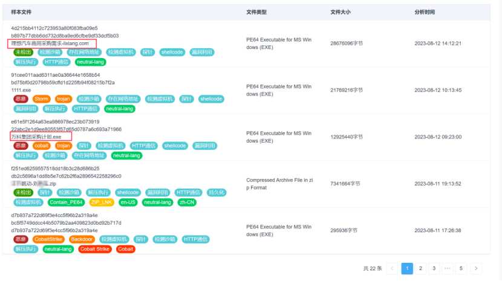Click first line hash d7b937a722d69f3e4cc5f96b2a319a4e
The width and height of the screenshot is (502, 281).
pyautogui.click(x=54, y=215)
